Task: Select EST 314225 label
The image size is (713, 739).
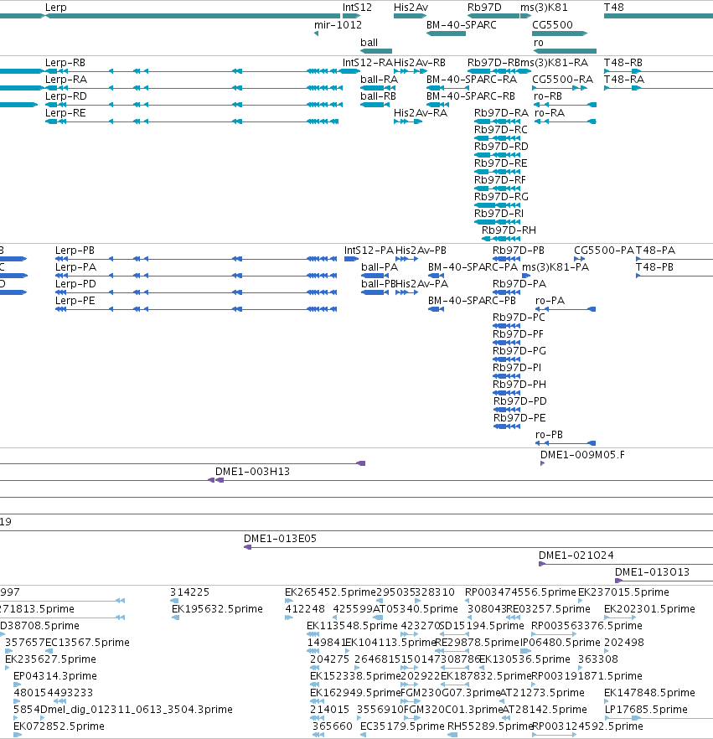Action: [x=189, y=592]
